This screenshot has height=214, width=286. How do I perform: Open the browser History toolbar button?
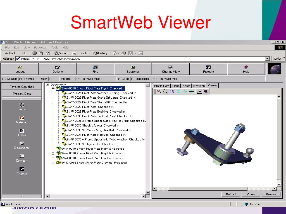point(101,53)
